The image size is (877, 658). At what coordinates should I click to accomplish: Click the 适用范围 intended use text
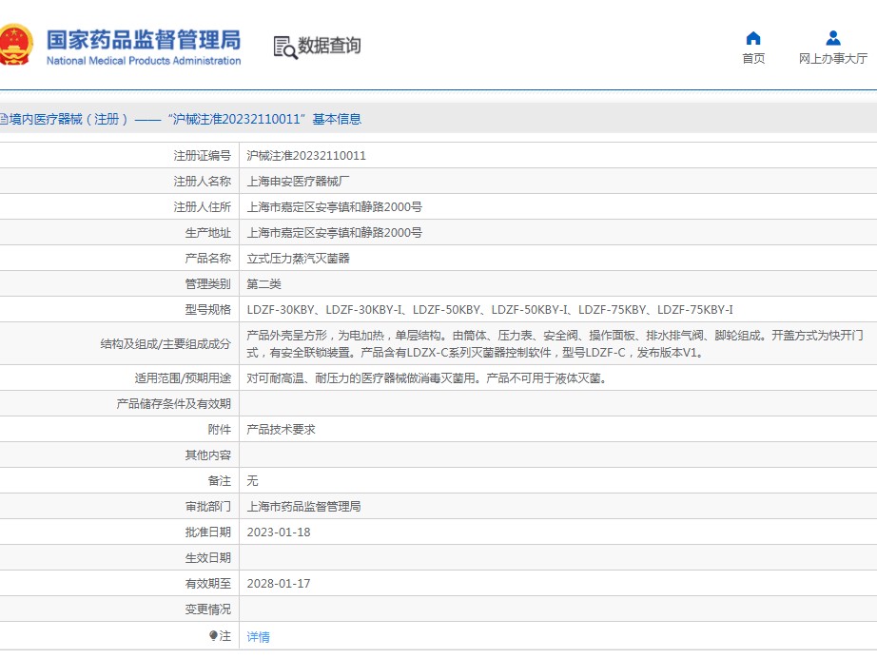coord(427,378)
